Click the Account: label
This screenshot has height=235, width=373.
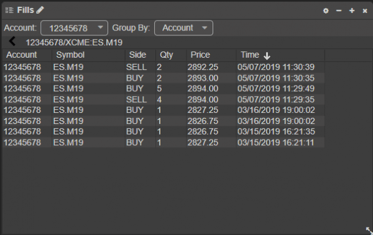[21, 28]
